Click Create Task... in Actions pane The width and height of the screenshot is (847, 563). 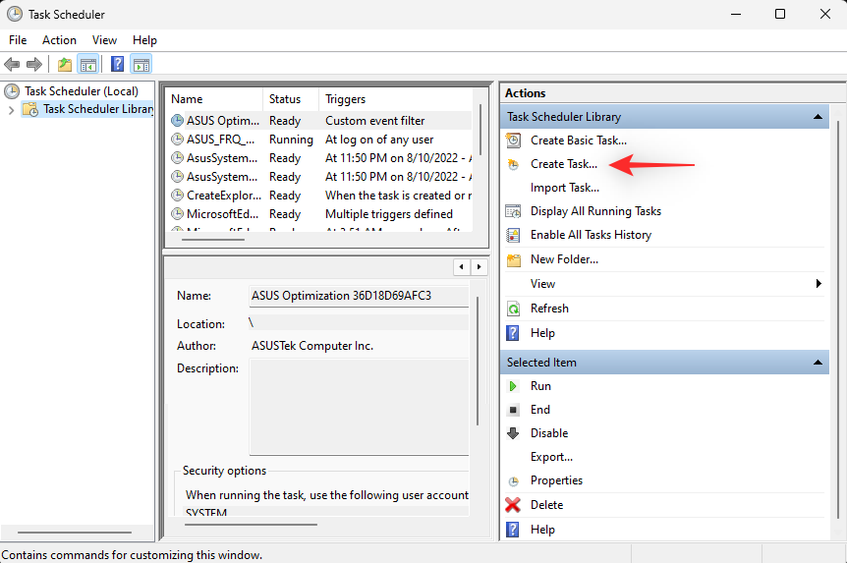click(563, 164)
